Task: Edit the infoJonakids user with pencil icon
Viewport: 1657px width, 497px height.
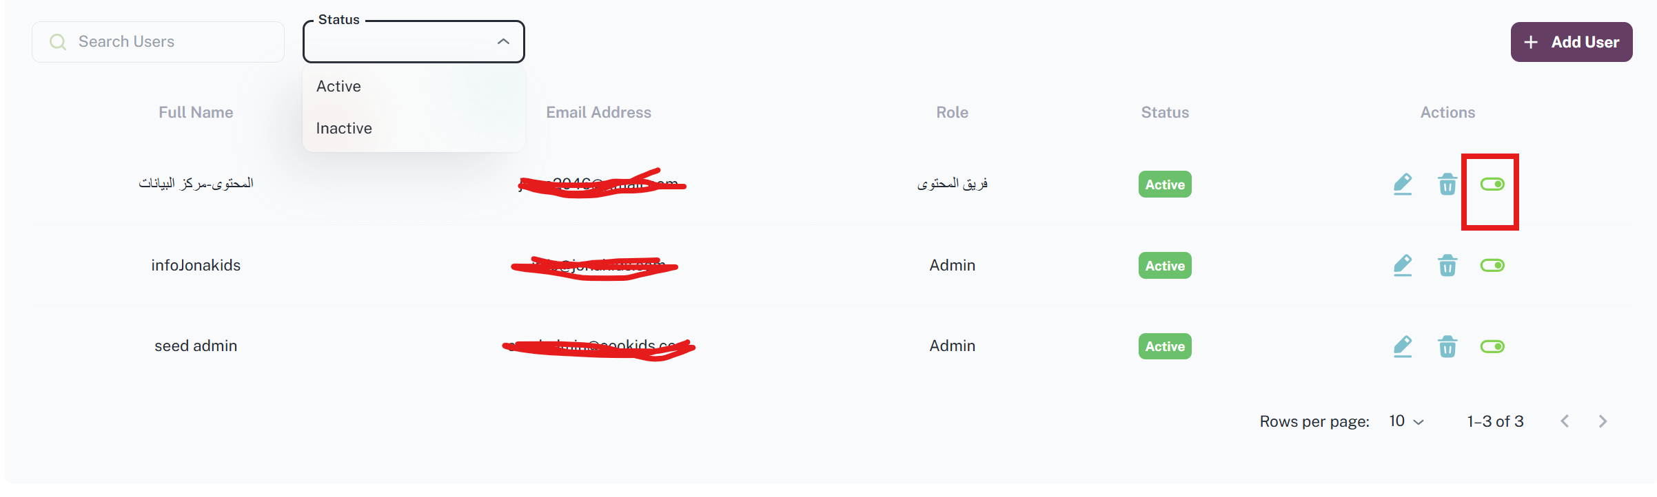Action: tap(1403, 265)
